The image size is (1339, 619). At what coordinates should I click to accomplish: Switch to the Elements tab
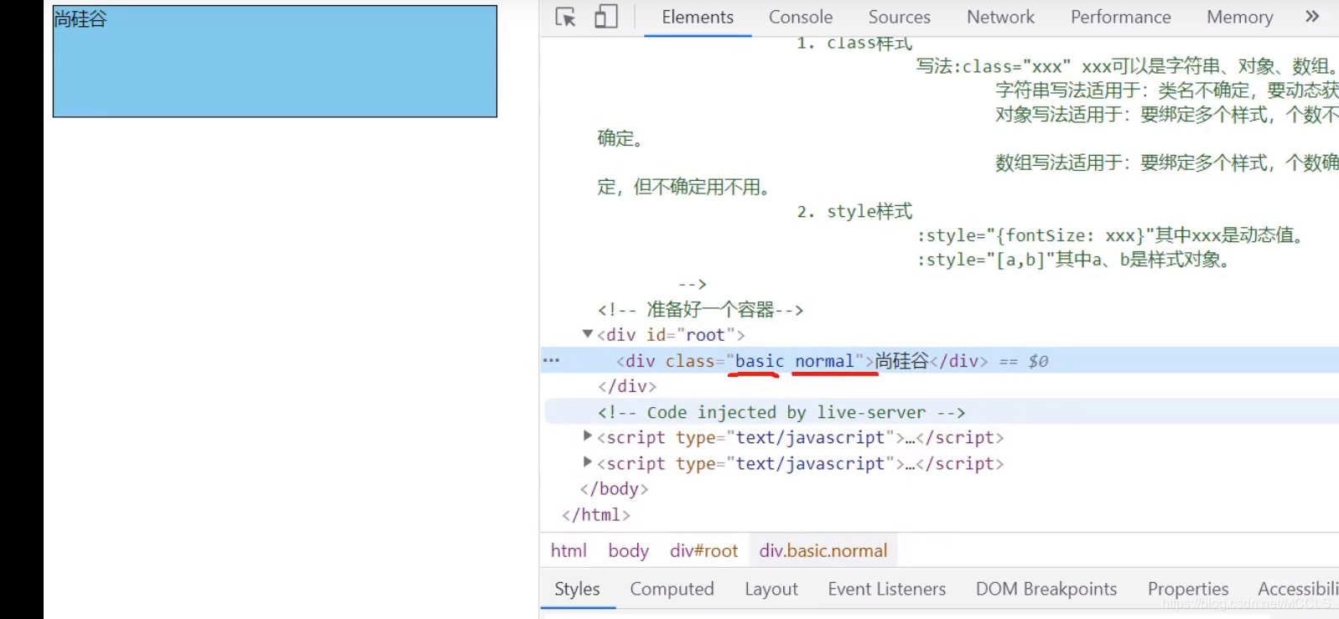coord(698,17)
